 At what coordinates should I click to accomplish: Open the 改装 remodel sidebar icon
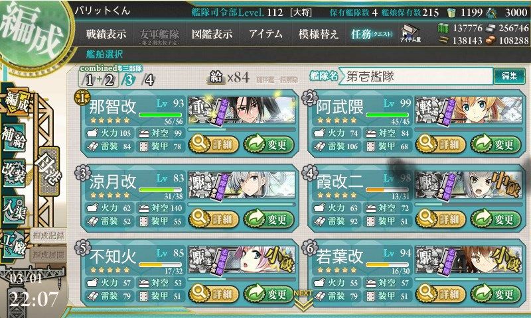coord(14,173)
